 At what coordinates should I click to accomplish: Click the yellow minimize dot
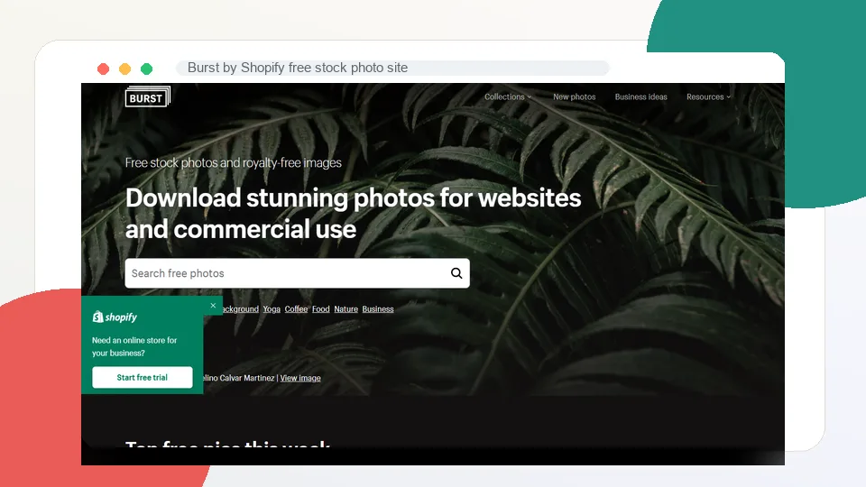[x=124, y=69]
